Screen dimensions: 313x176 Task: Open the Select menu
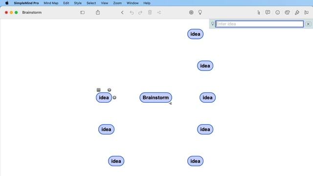click(91, 3)
